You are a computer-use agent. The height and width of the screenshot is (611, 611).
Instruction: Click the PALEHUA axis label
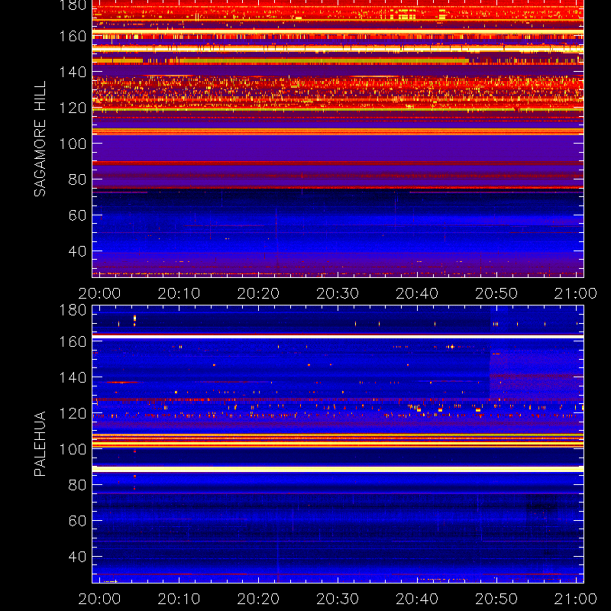pos(40,444)
